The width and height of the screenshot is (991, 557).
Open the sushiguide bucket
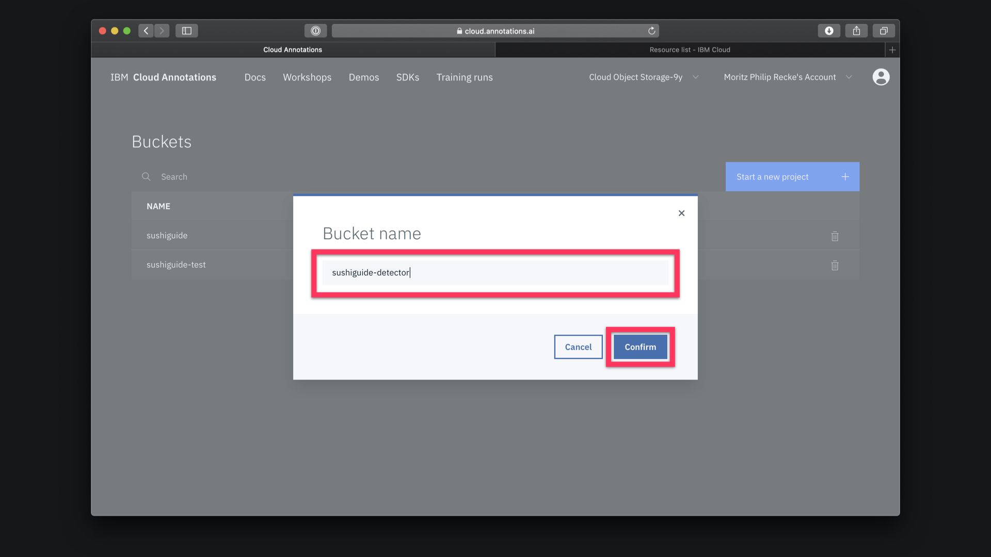pos(167,236)
